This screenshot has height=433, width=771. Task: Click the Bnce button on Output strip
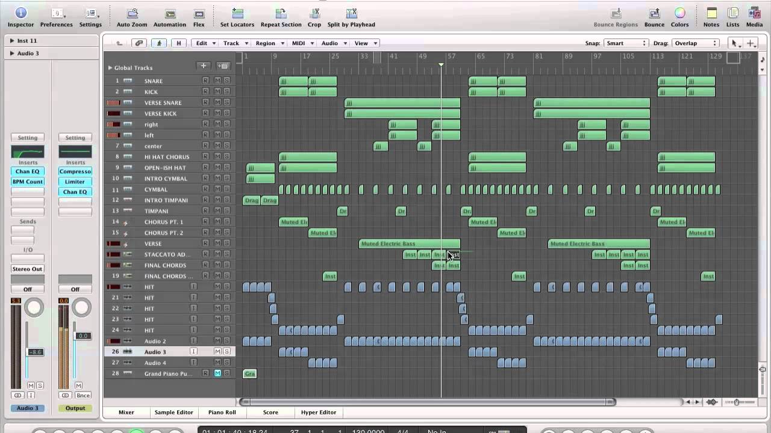click(83, 395)
